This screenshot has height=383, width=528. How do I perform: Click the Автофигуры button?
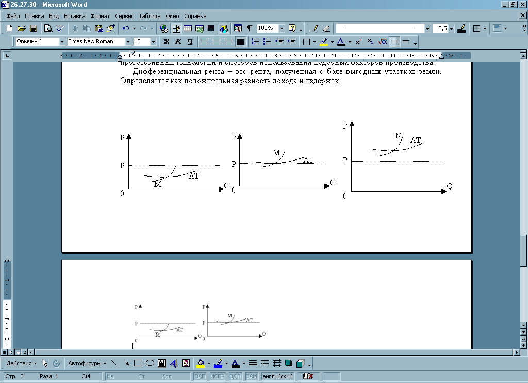tap(87, 363)
